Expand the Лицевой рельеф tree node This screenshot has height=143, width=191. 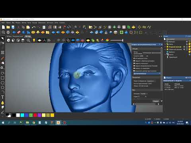tap(165, 47)
